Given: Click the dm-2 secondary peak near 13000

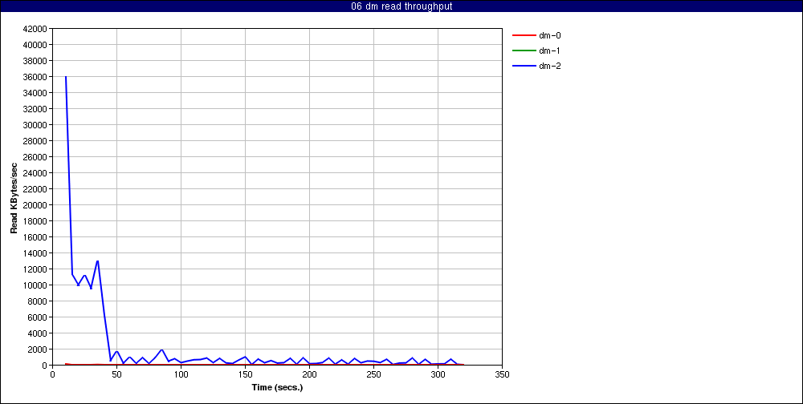Looking at the screenshot, I should click(97, 261).
